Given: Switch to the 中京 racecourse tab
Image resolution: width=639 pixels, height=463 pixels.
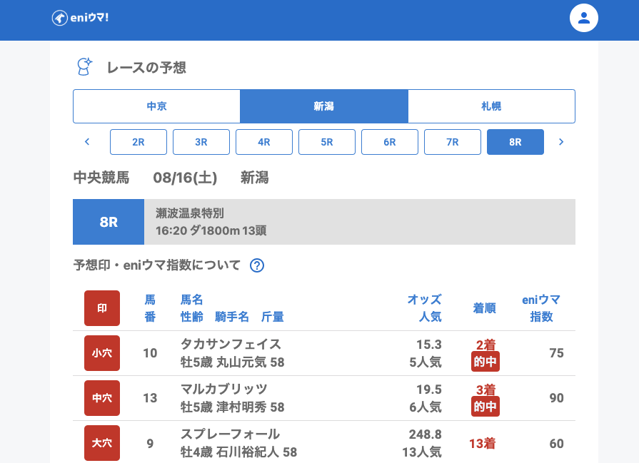Looking at the screenshot, I should [156, 106].
